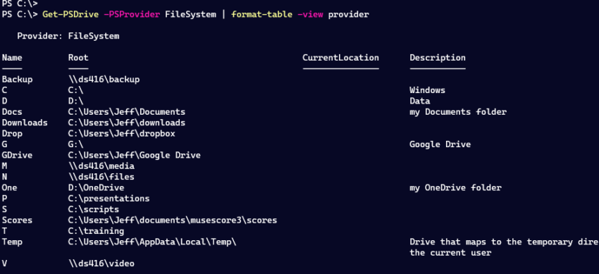The height and width of the screenshot is (274, 599).
Task: Click the Google Drive description text
Action: 440,144
